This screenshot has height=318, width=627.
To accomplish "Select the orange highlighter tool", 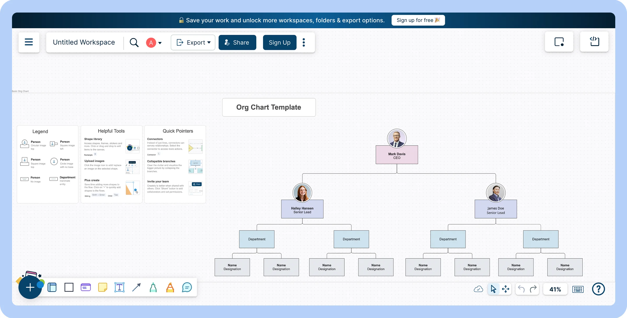I will pyautogui.click(x=170, y=287).
